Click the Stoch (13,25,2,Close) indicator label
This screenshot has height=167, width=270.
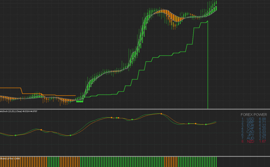click(18, 111)
